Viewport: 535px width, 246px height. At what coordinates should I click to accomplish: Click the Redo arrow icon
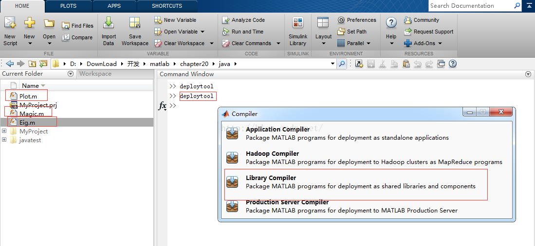[429, 64]
